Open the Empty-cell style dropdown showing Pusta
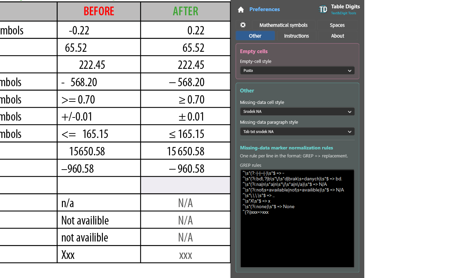The height and width of the screenshot is (278, 473). point(297,71)
